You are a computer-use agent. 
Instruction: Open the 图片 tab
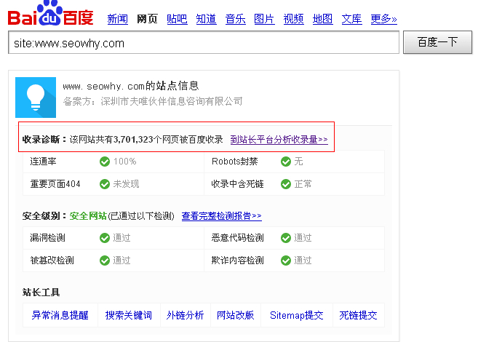264,19
